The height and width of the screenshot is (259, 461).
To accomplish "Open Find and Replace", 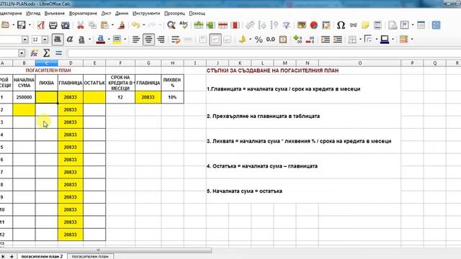I will click(x=171, y=25).
